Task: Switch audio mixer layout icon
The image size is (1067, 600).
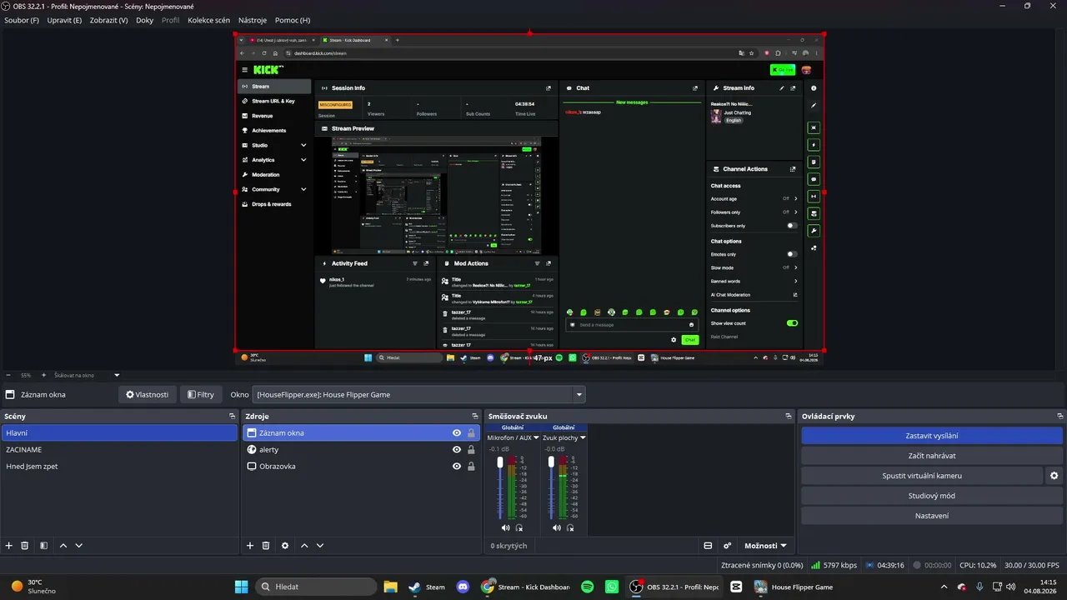Action: point(708,546)
